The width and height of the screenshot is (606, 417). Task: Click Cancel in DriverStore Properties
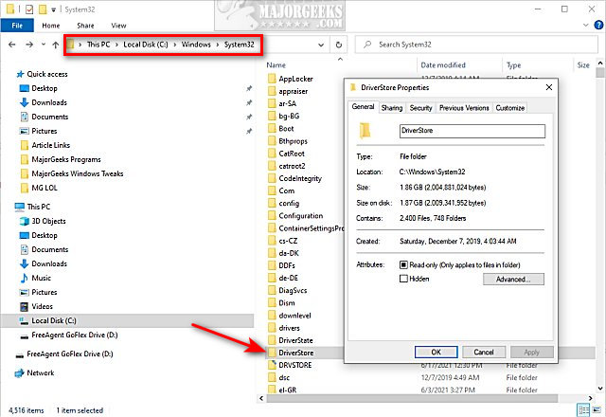(x=484, y=352)
